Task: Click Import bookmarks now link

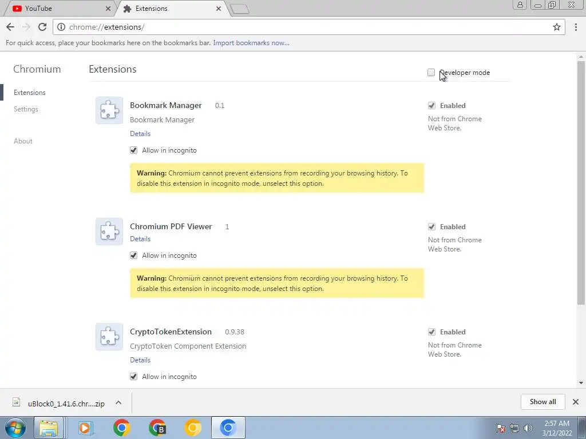Action: coord(251,43)
